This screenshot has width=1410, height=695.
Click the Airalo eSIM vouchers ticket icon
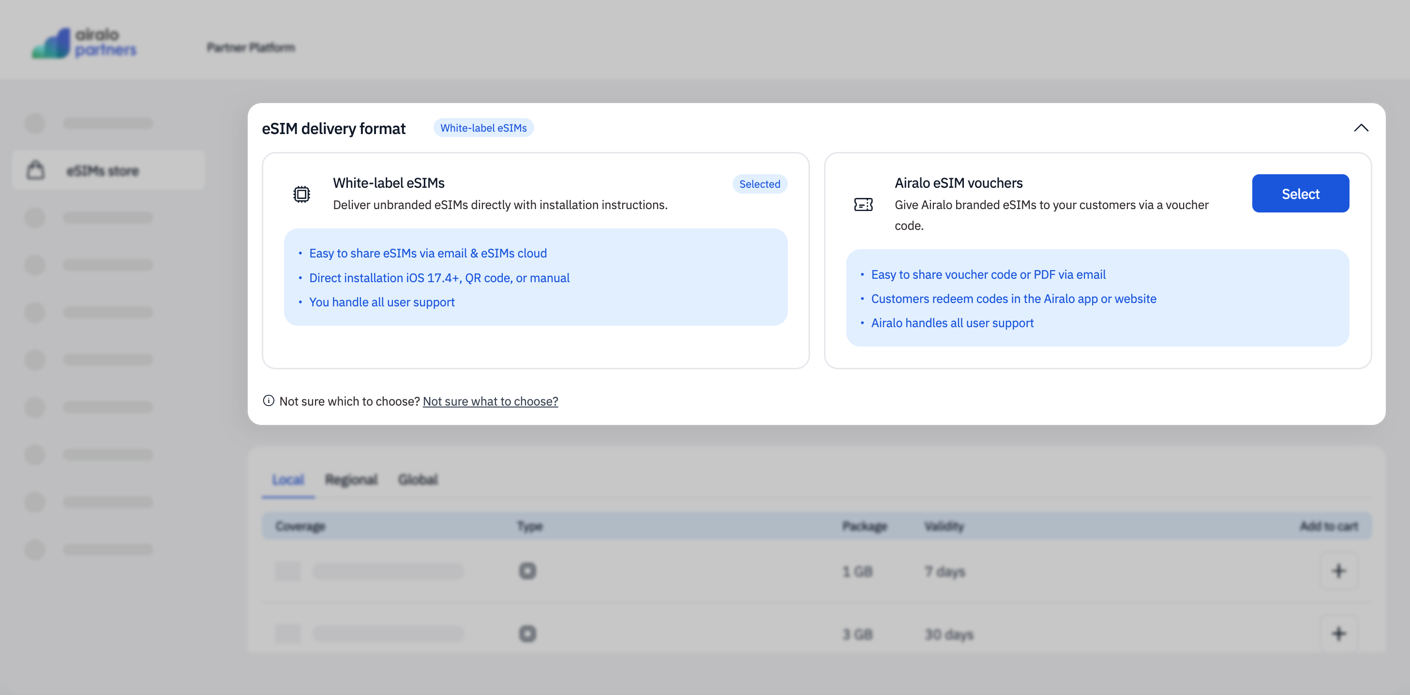pos(863,204)
